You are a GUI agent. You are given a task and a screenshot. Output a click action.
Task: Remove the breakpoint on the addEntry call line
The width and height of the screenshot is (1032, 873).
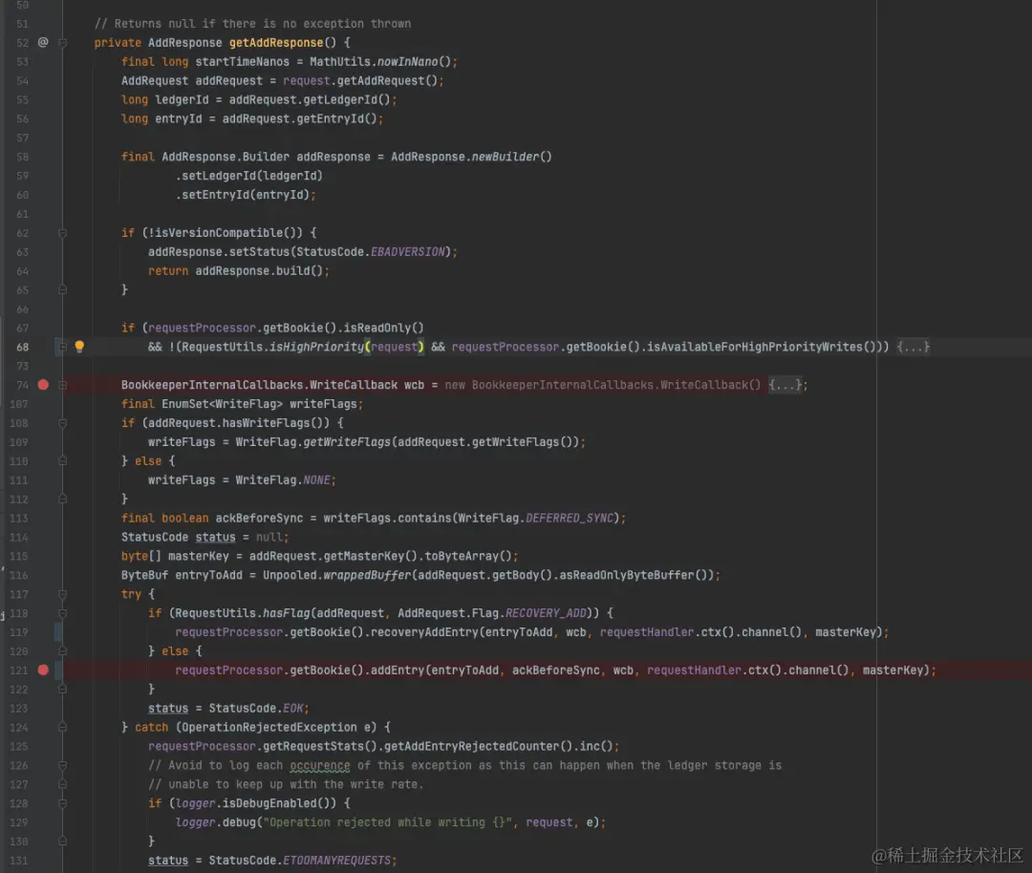43,670
